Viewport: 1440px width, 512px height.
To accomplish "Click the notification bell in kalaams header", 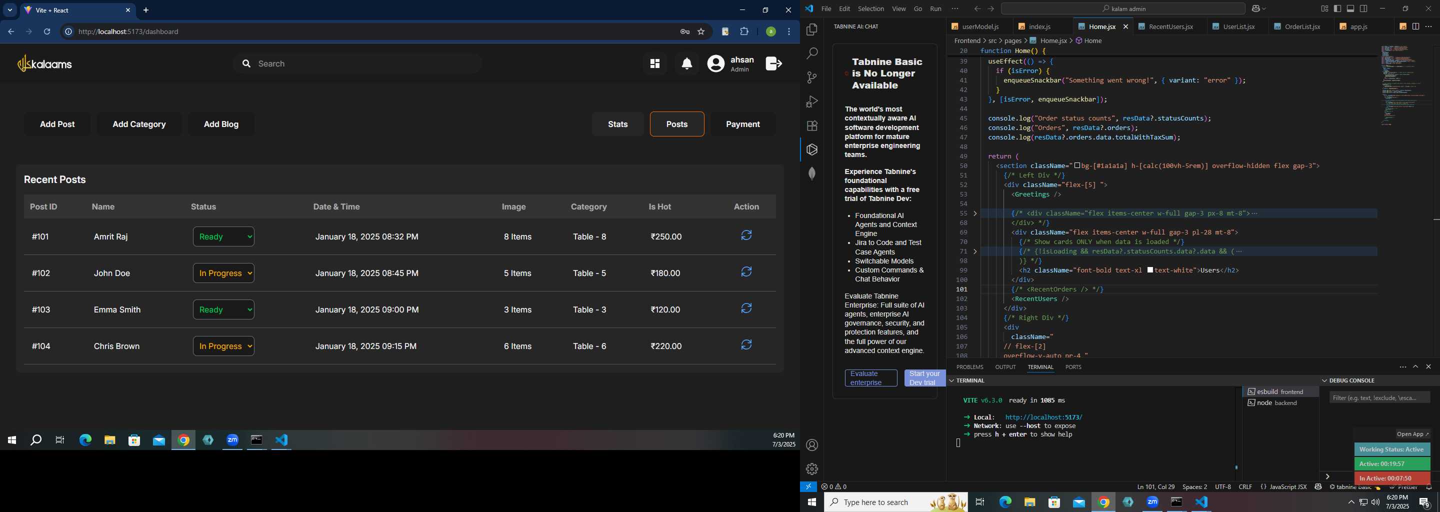I will [x=687, y=63].
